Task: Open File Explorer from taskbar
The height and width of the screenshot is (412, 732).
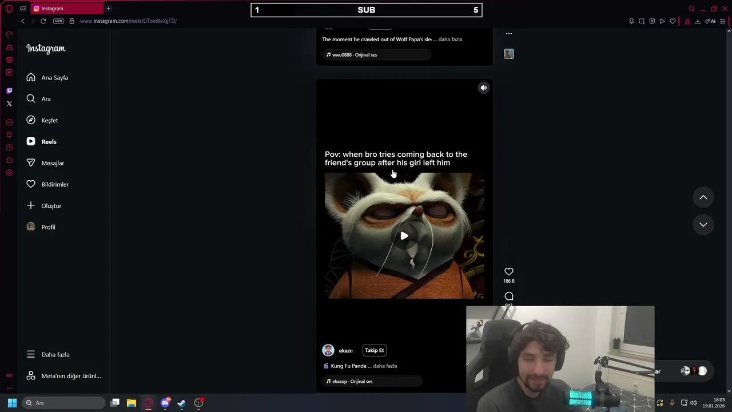Action: coord(132,403)
